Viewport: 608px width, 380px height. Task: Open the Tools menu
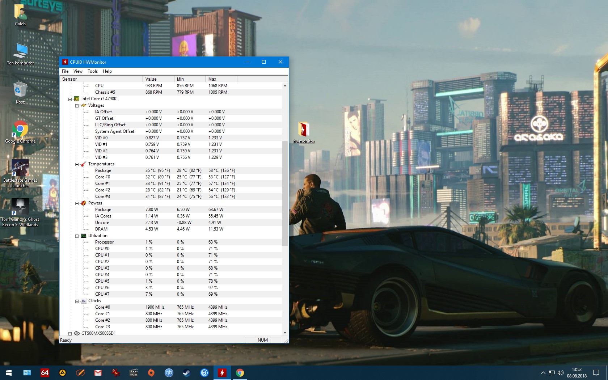pyautogui.click(x=93, y=71)
